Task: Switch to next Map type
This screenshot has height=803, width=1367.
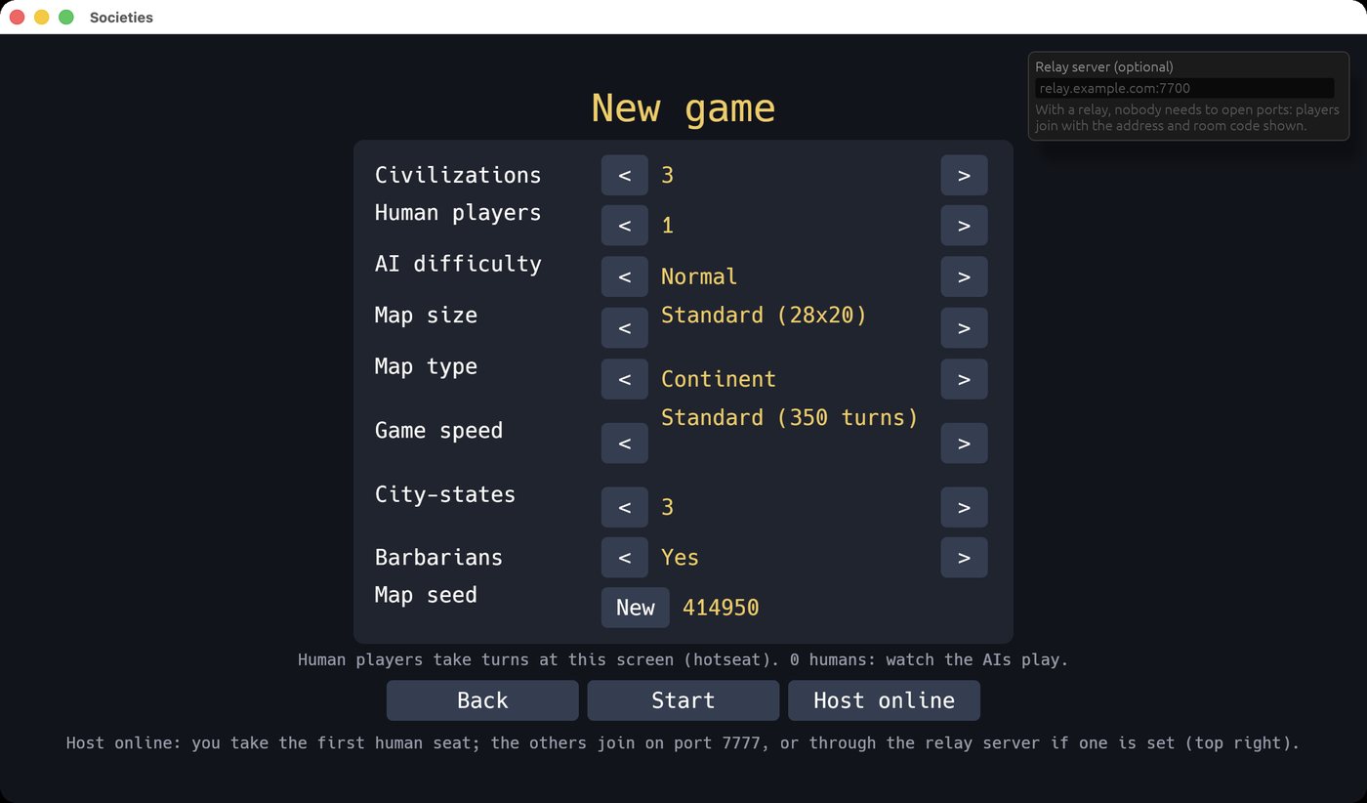Action: pyautogui.click(x=964, y=379)
